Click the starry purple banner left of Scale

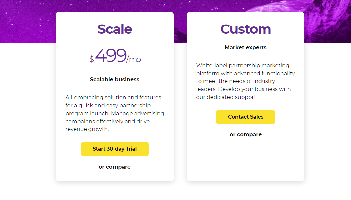pyautogui.click(x=28, y=22)
